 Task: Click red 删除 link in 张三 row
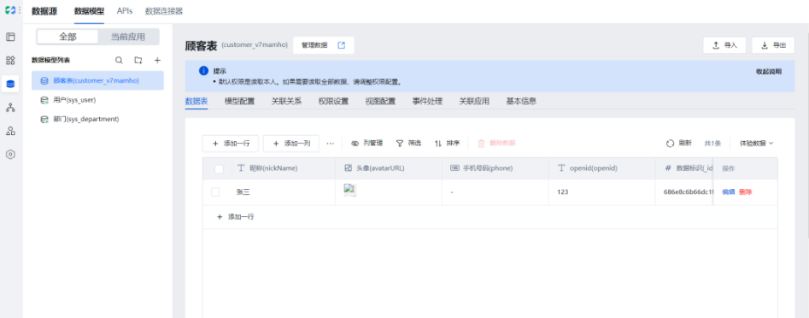pos(745,192)
